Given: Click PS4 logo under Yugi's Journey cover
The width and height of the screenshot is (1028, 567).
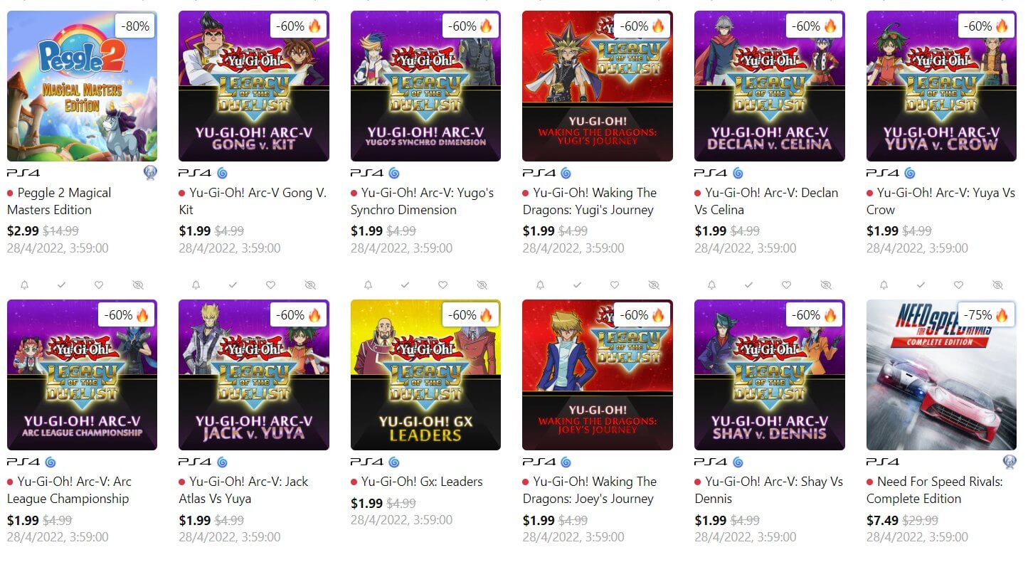Looking at the screenshot, I should [539, 173].
